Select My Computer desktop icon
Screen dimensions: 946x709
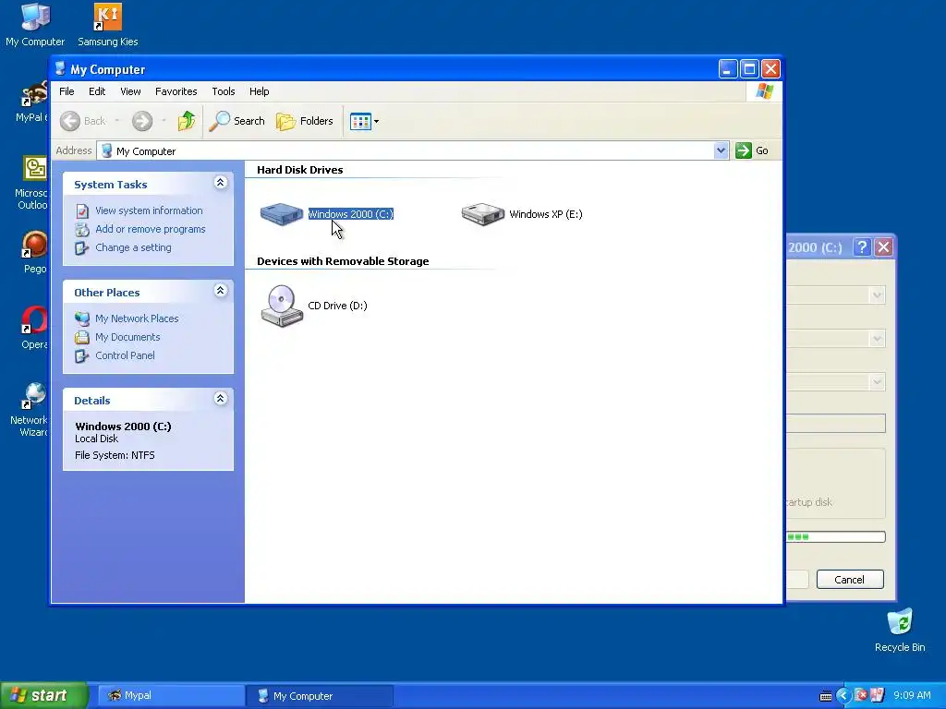click(35, 25)
